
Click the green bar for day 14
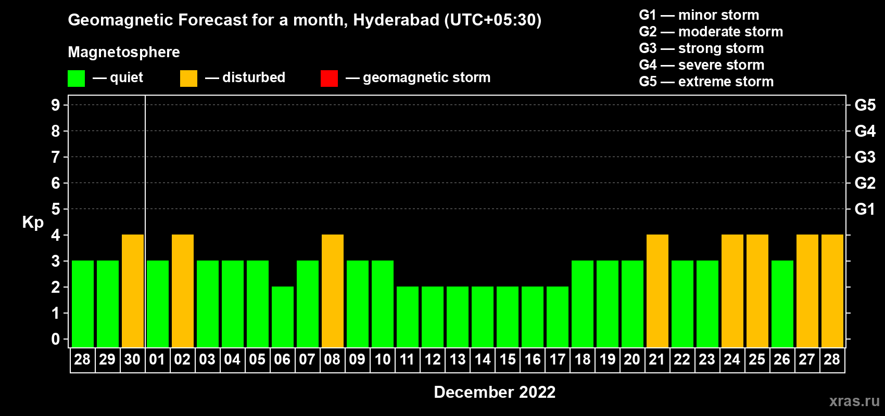[x=483, y=317]
